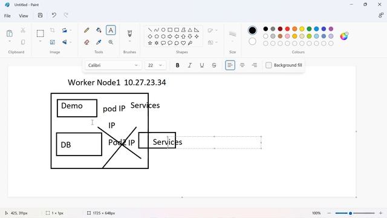This screenshot has height=218, width=387.
Task: Choose the Triangle shape
Action: pyautogui.click(x=190, y=30)
